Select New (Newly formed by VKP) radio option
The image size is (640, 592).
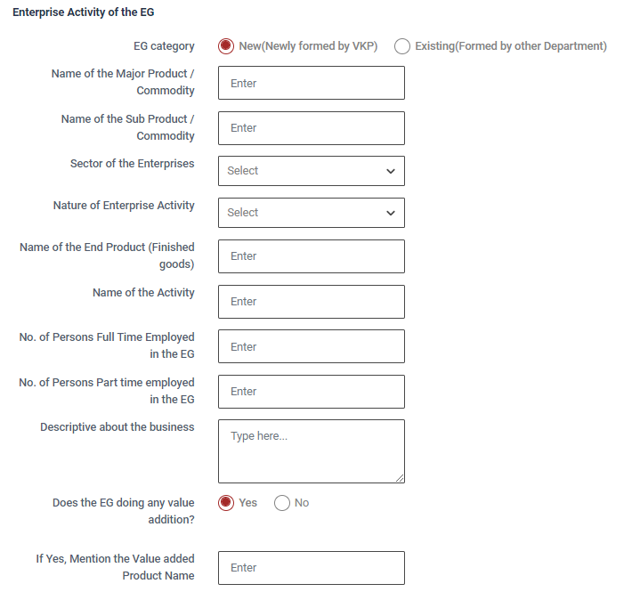[x=226, y=46]
